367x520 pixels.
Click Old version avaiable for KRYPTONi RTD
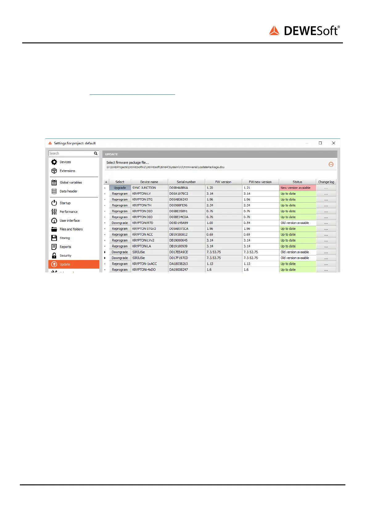click(298, 223)
